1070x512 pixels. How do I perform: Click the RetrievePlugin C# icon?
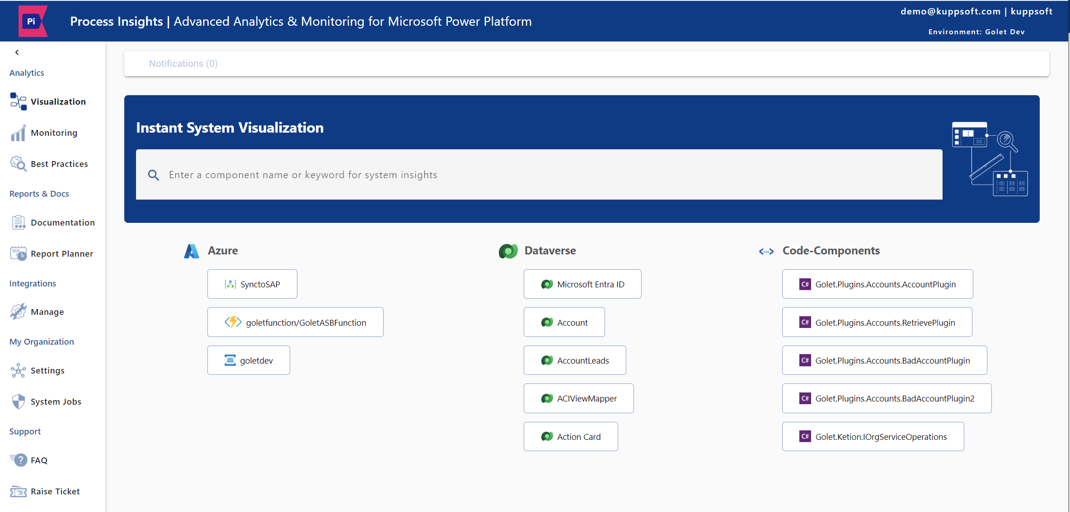(x=805, y=322)
